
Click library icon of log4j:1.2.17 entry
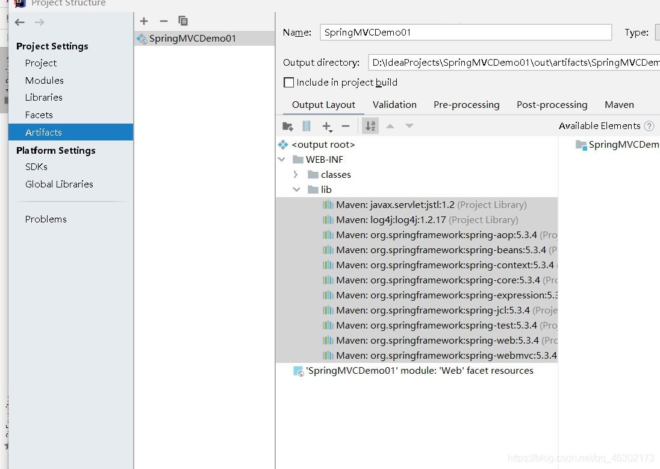[x=328, y=220]
